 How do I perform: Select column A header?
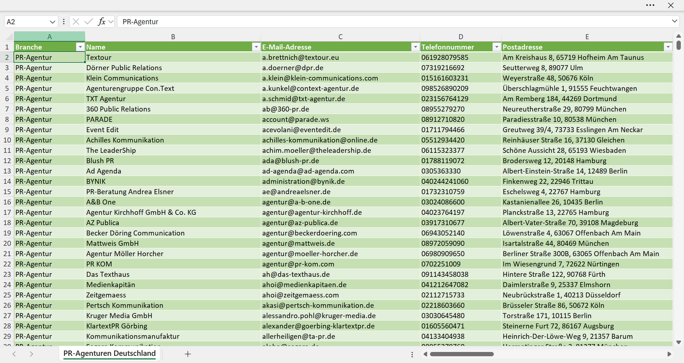click(x=49, y=36)
